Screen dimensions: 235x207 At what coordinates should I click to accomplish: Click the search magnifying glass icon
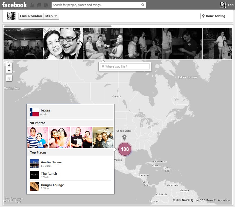[x=142, y=5]
